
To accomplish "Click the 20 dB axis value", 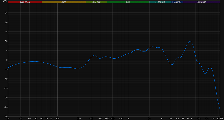I will [6, 22].
